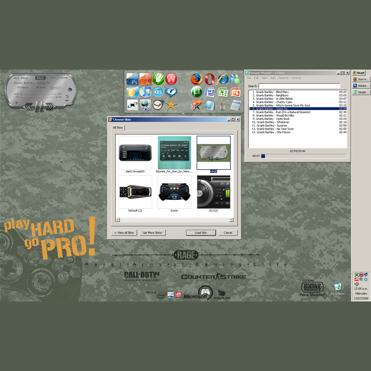This screenshot has height=371, width=371.
Task: Launch Opera browser from the dock
Action: pos(210,79)
